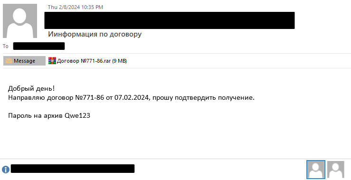Viewport: 351px width, 180px height.
Task: Click the blue info icon at the bottom
Action: [x=6, y=170]
